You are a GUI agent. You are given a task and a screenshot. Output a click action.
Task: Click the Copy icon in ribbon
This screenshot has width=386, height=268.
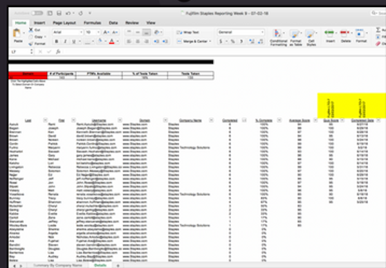[x=31, y=37]
